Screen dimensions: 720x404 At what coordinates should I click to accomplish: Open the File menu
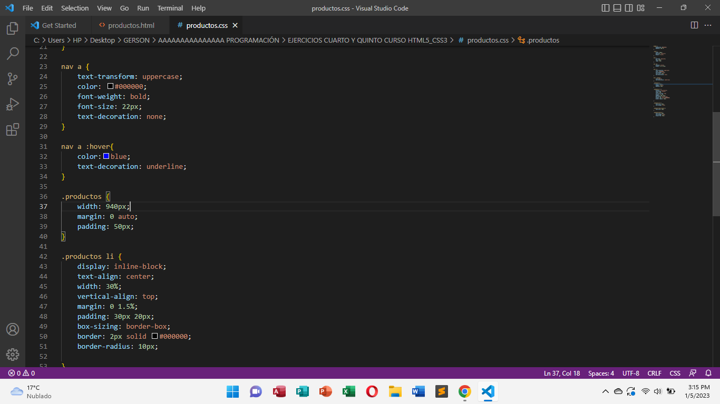coord(28,8)
